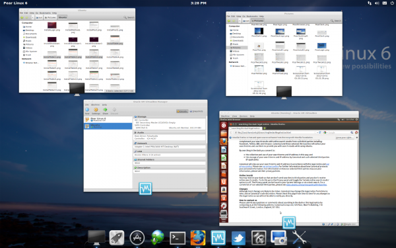This screenshot has height=248, width=396.
Task: Open the Help menu in VirtualBox Manager
Action: tap(104, 104)
